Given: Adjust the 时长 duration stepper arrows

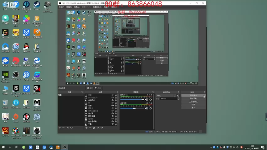Looking at the screenshot, I should (178, 99).
